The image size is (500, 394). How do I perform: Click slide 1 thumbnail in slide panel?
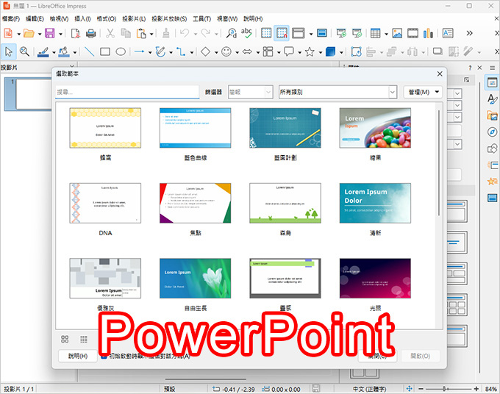[34, 94]
